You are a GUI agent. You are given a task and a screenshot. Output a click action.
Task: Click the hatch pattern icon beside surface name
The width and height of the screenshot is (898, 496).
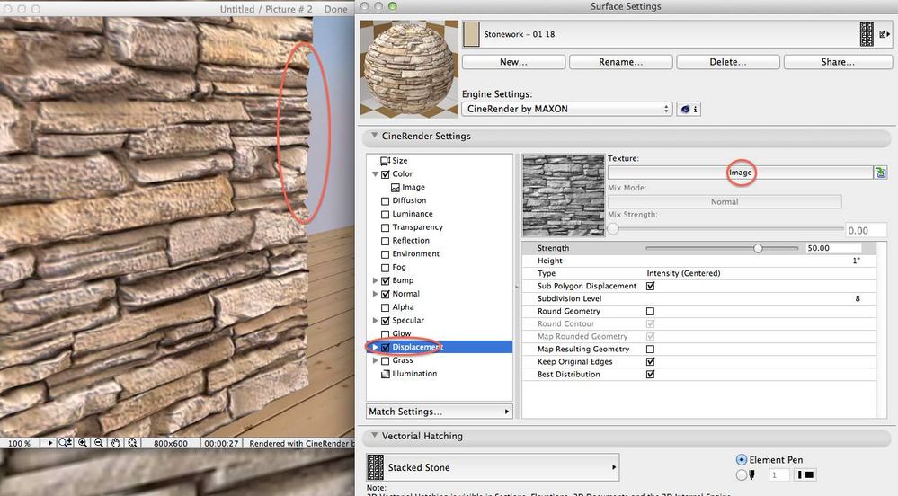[x=867, y=35]
